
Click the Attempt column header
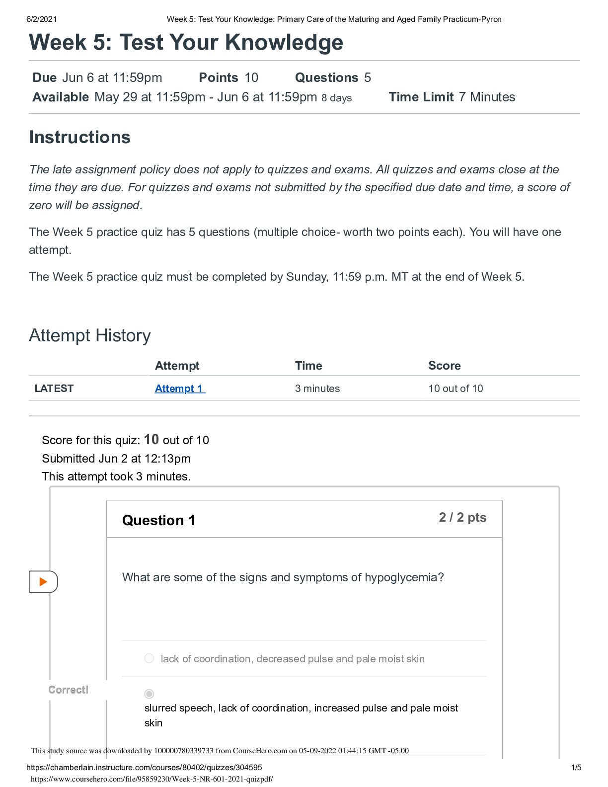[177, 366]
